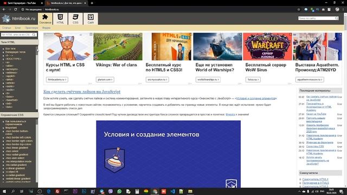Open the HTML section tab
This screenshot has width=347, height=195.
click(x=60, y=19)
